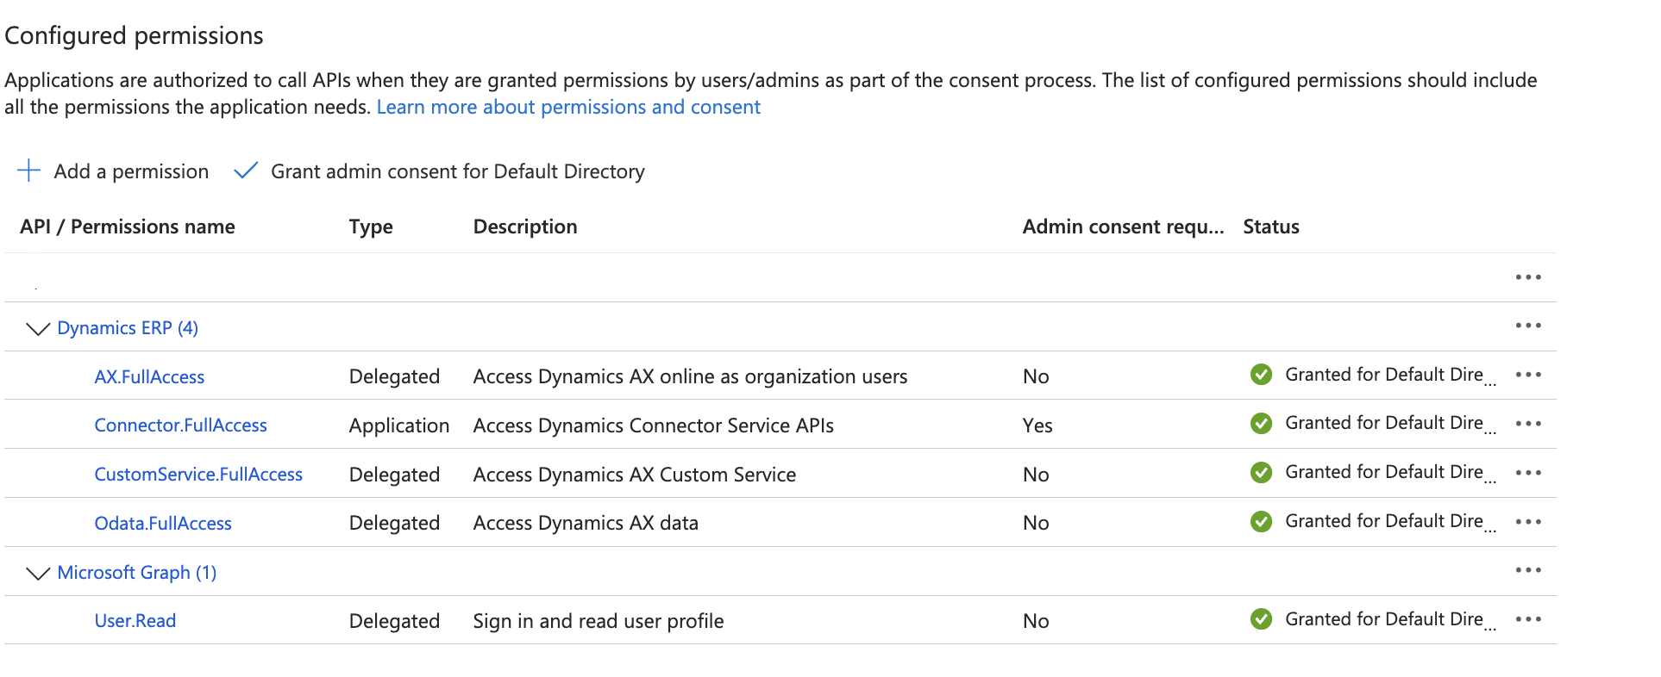Click Granted for Default Dire... status of User.Read

1390,620
